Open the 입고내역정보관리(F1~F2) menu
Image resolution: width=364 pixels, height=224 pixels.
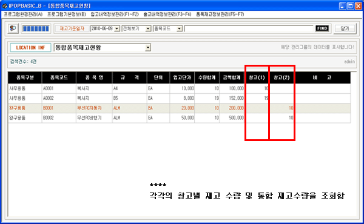[115, 15]
